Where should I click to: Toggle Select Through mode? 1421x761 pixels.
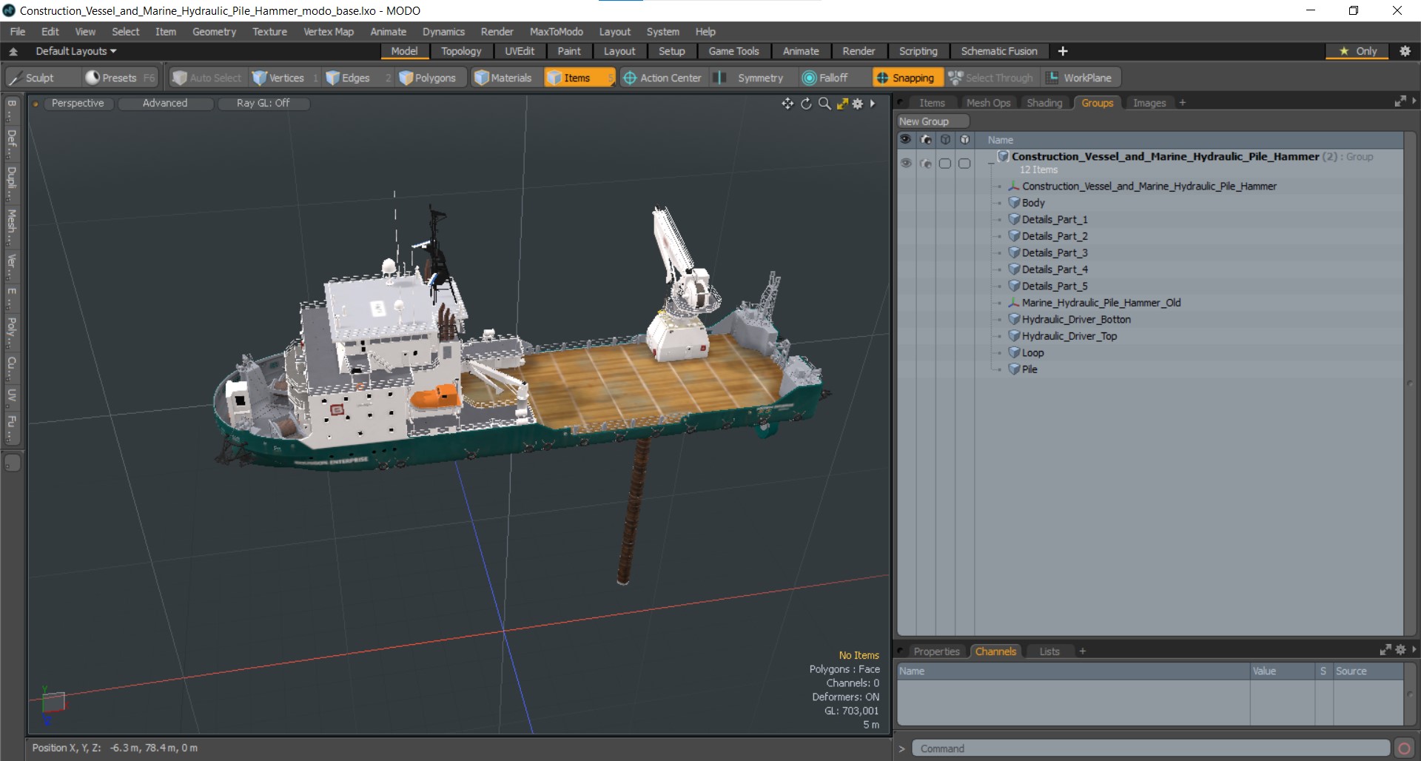[991, 78]
